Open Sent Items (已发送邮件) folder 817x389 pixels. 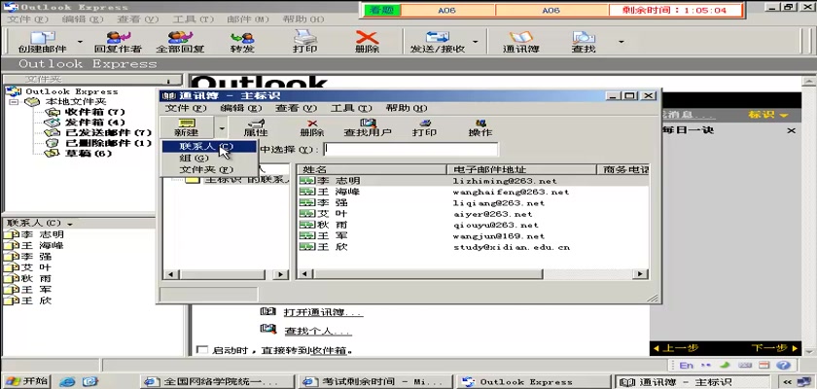[99, 133]
